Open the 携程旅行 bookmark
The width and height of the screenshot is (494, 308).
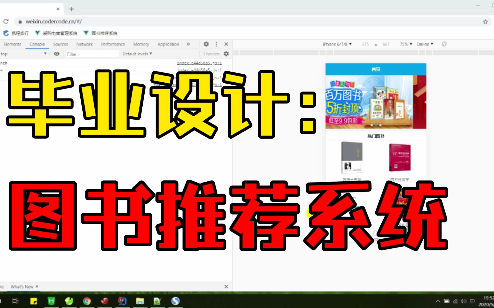(x=16, y=33)
